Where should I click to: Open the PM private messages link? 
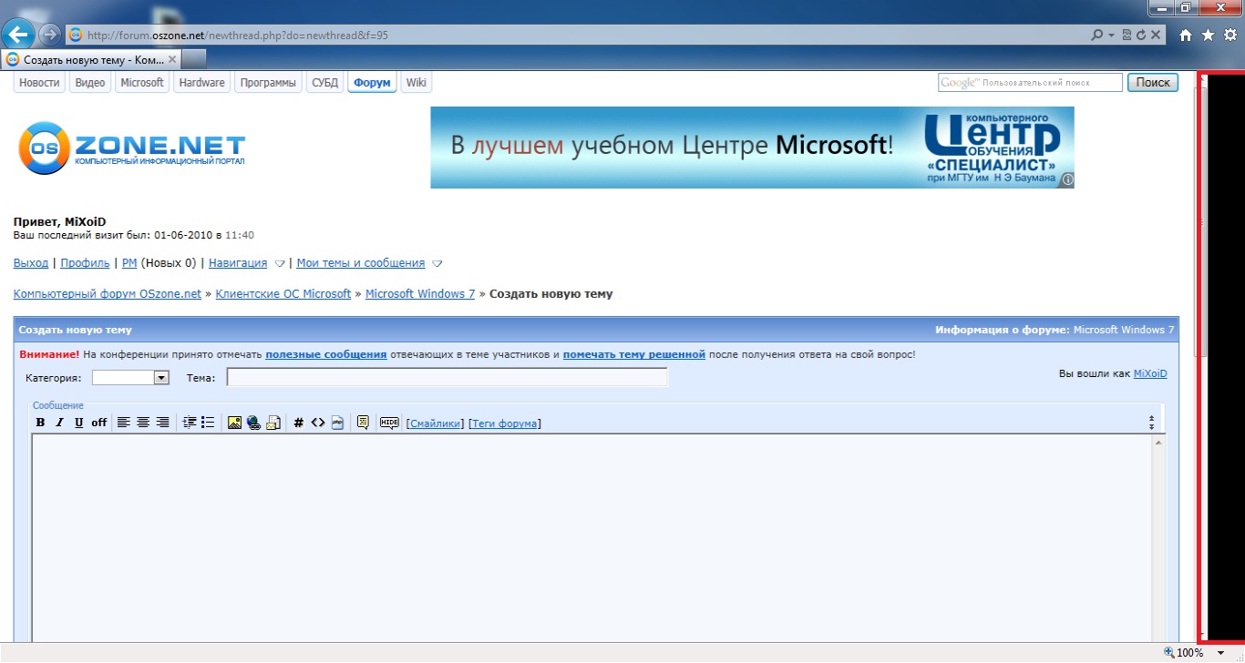pos(129,263)
